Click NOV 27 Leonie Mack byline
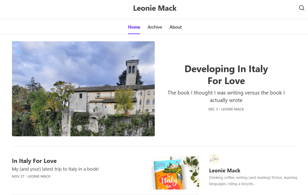Viewport: 308px width, 195px height. 31,176
